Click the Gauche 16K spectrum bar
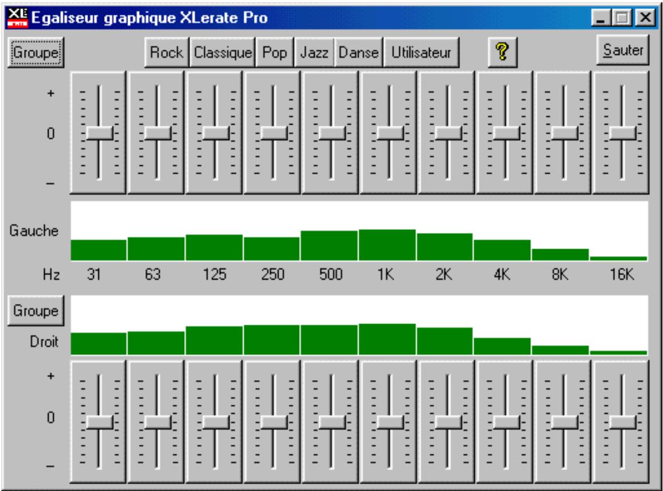Image resolution: width=663 pixels, height=491 pixels. 618,258
